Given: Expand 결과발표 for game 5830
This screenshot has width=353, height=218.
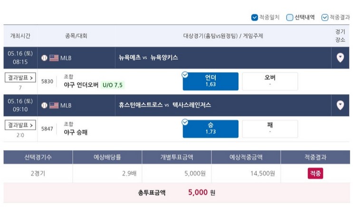Looking at the screenshot, I should point(20,78).
